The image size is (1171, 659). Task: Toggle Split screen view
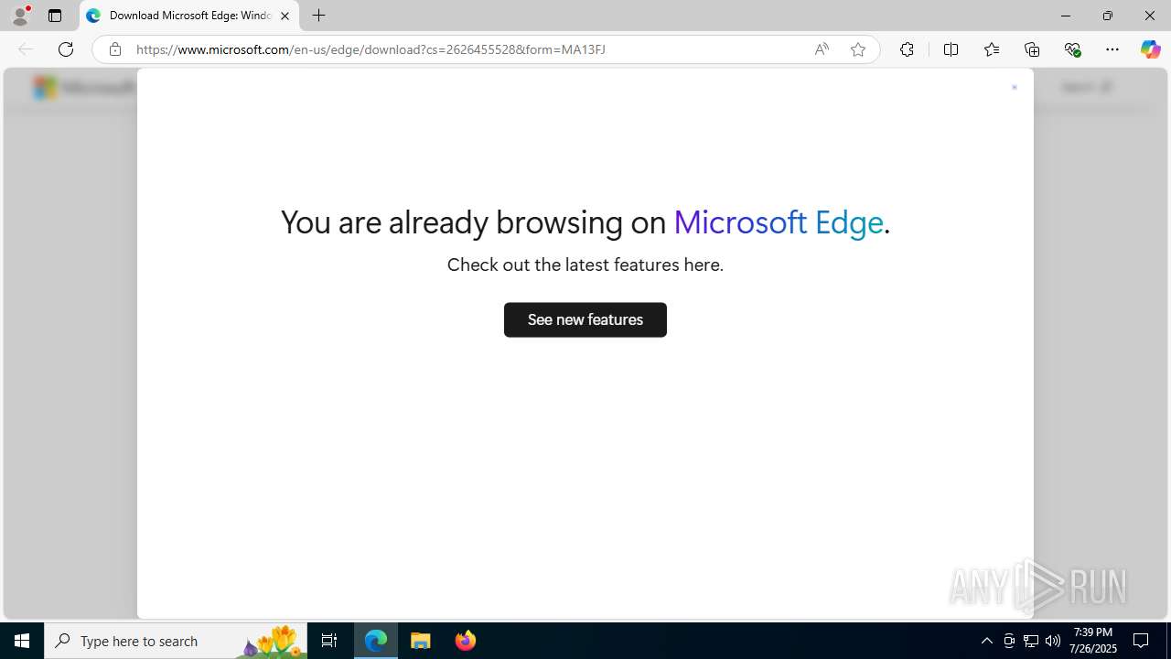(951, 49)
